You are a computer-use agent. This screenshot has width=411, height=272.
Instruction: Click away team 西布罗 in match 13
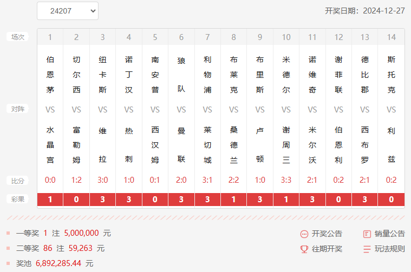coord(364,145)
